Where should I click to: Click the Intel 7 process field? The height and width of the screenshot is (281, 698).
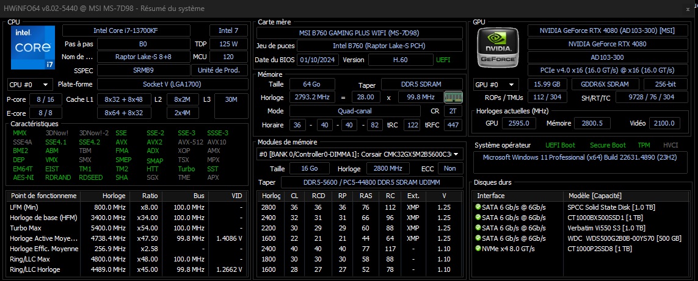tap(228, 30)
